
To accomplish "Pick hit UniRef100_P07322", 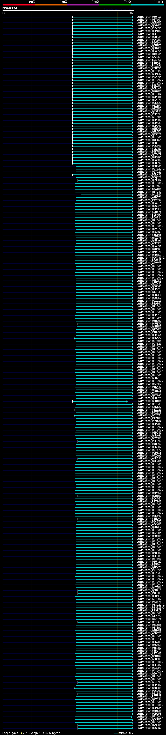I will tap(149, 696).
